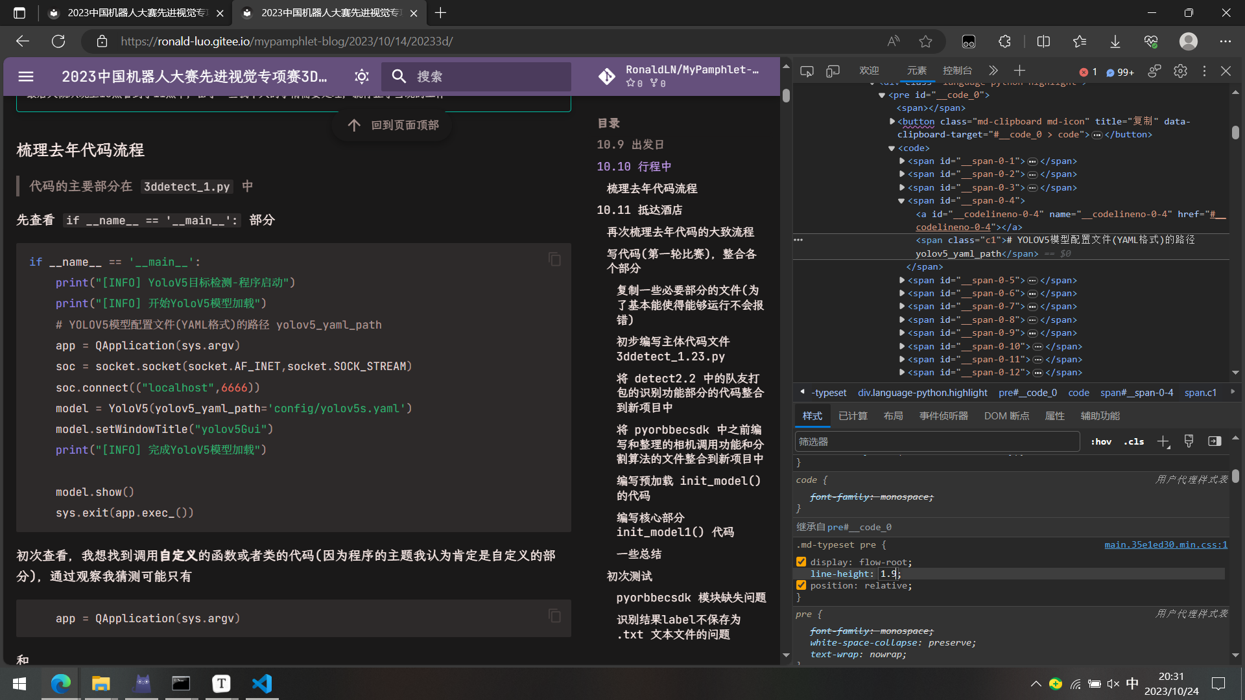
Task: Copy first code block with clipboard icon
Action: pos(554,260)
